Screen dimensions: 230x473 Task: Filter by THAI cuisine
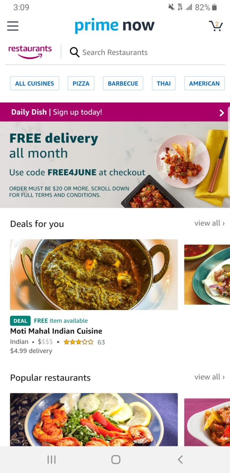click(164, 83)
